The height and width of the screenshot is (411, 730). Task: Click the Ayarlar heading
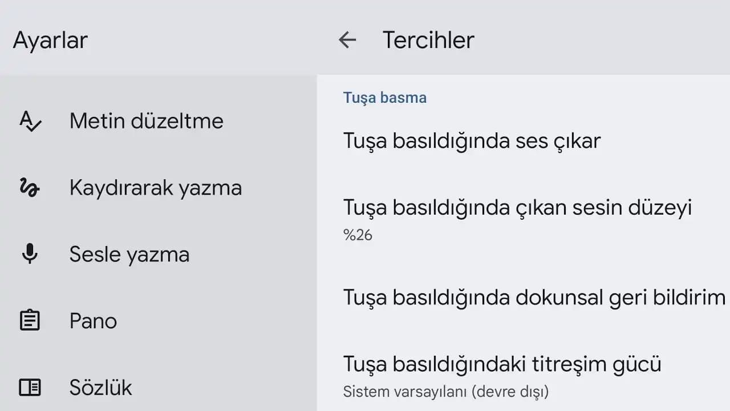coord(50,40)
